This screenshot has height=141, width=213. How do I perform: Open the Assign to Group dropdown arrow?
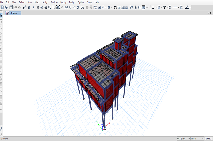pos(106,7)
